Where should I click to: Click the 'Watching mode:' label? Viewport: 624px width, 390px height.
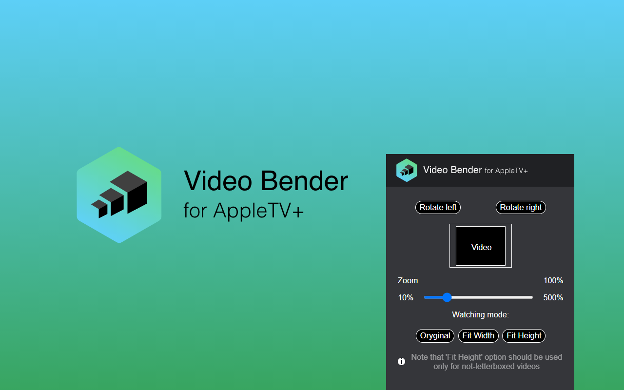point(481,314)
